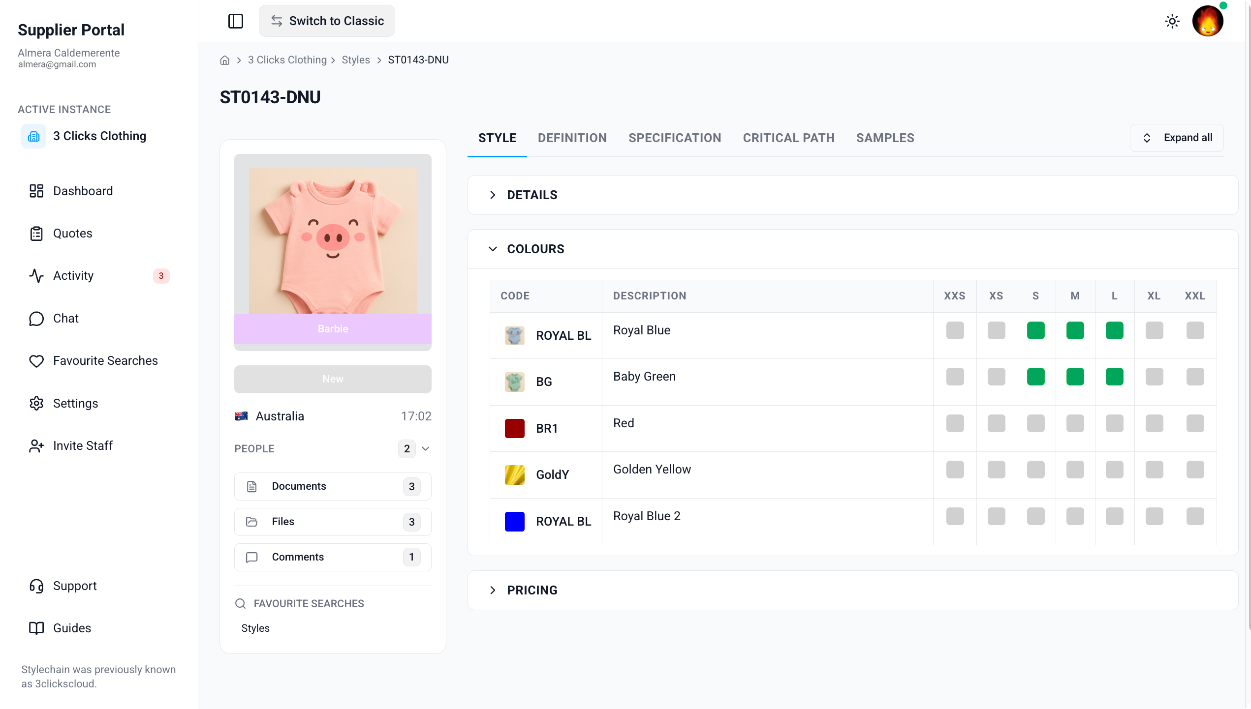This screenshot has height=709, width=1251.
Task: Open the pink pig bodysuit image
Action: 333,241
